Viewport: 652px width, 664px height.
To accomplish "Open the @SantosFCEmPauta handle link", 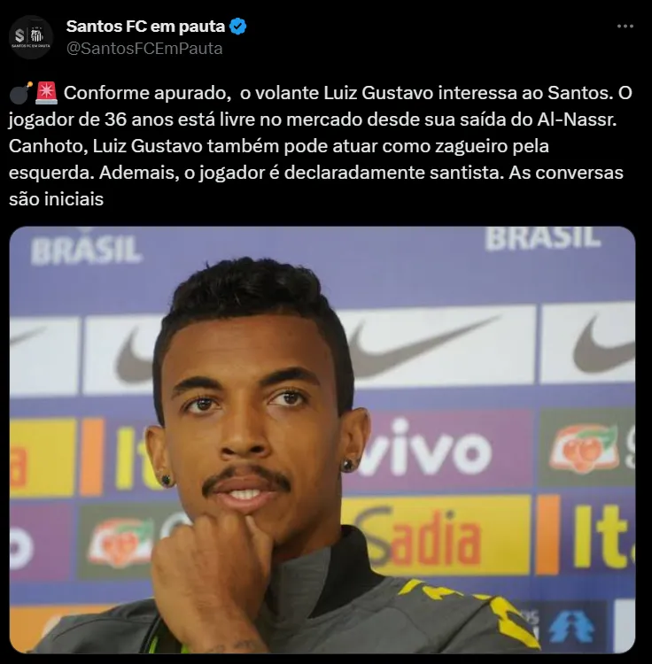I will click(144, 49).
